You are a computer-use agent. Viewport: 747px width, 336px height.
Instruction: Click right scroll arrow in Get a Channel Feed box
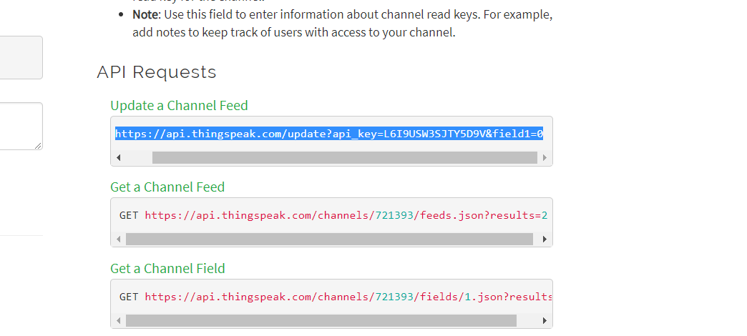click(545, 239)
